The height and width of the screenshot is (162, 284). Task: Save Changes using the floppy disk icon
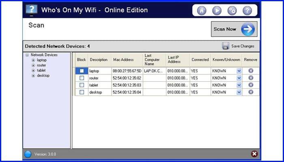(226, 46)
